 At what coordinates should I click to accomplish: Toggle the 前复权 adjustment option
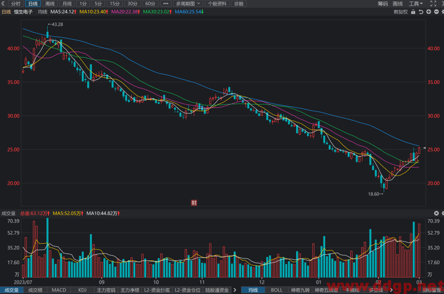(401, 12)
